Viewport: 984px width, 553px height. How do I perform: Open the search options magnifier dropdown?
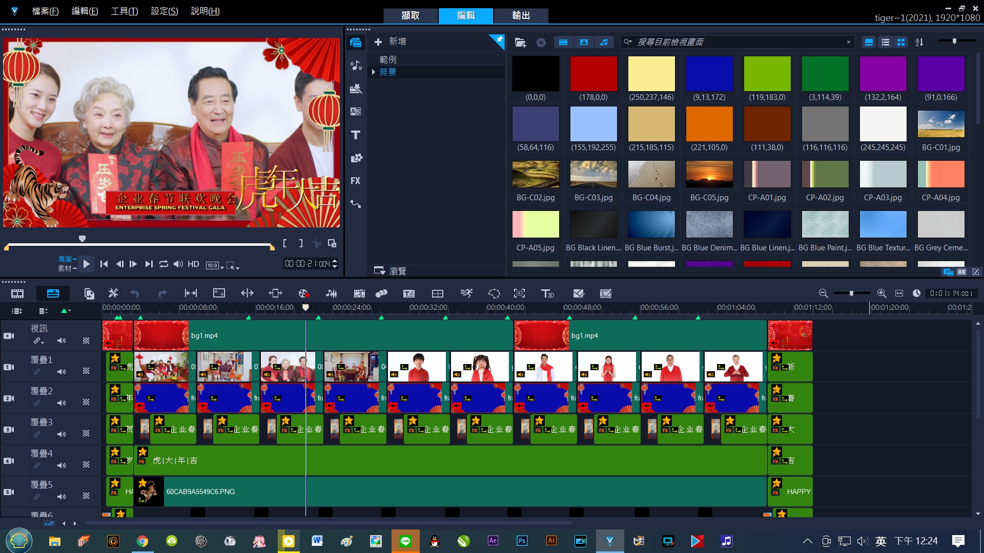pyautogui.click(x=628, y=42)
